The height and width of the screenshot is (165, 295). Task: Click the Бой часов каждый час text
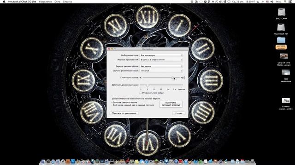[x=133, y=105]
